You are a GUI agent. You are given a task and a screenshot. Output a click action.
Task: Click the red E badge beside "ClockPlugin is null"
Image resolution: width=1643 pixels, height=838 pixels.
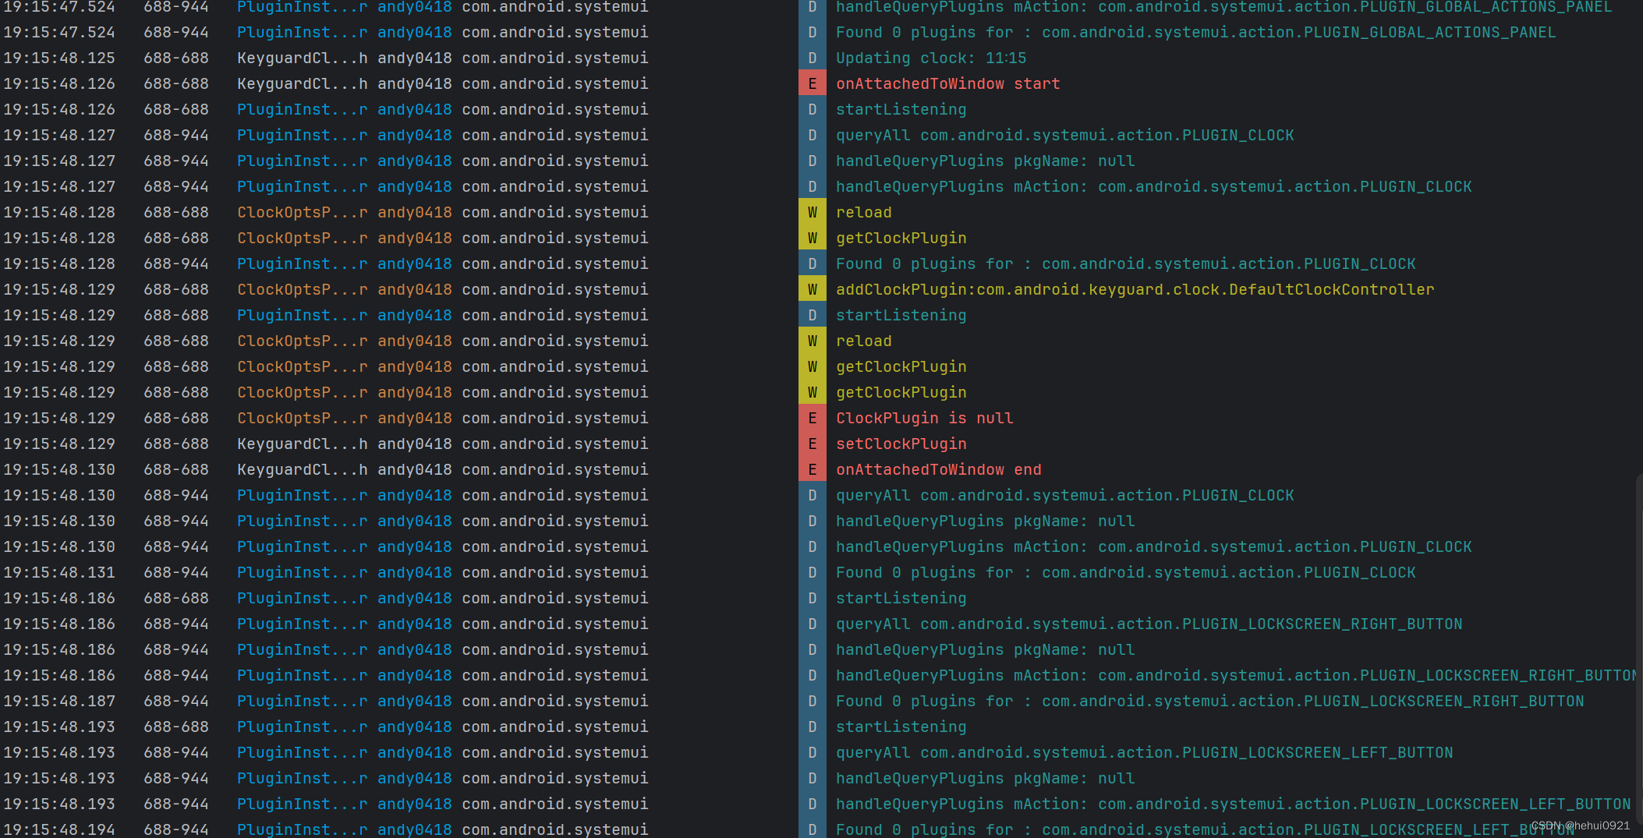pos(813,419)
